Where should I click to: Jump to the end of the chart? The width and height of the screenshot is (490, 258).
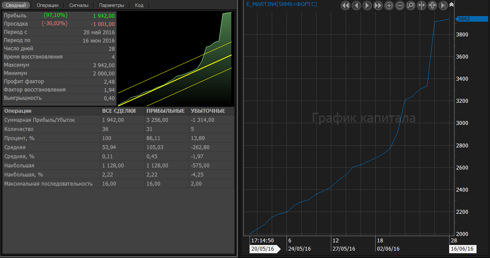(443, 5)
